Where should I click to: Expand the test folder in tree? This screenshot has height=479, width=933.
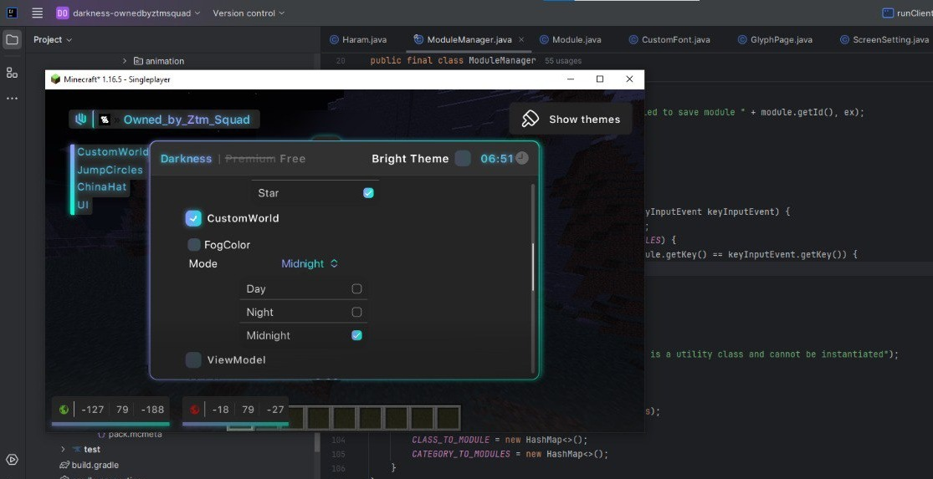click(x=63, y=449)
